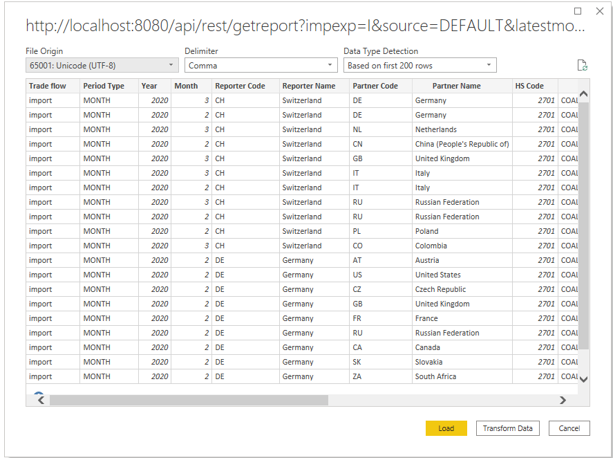Click the NL partner code cell
The image size is (613, 458).
point(381,129)
